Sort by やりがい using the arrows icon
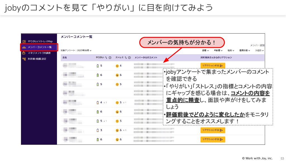 coord(106,58)
